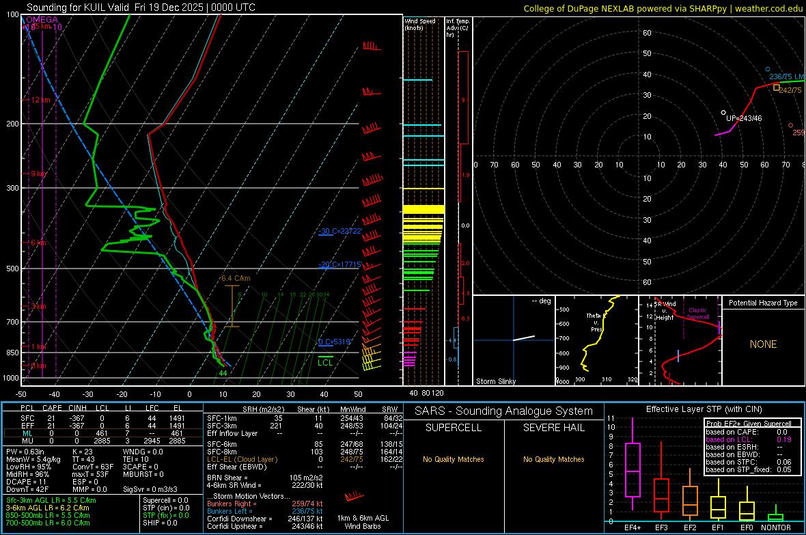This screenshot has height=535, width=806.
Task: Click the '3-6km AGL LR = 6.2 C/km' line
Action: click(48, 508)
